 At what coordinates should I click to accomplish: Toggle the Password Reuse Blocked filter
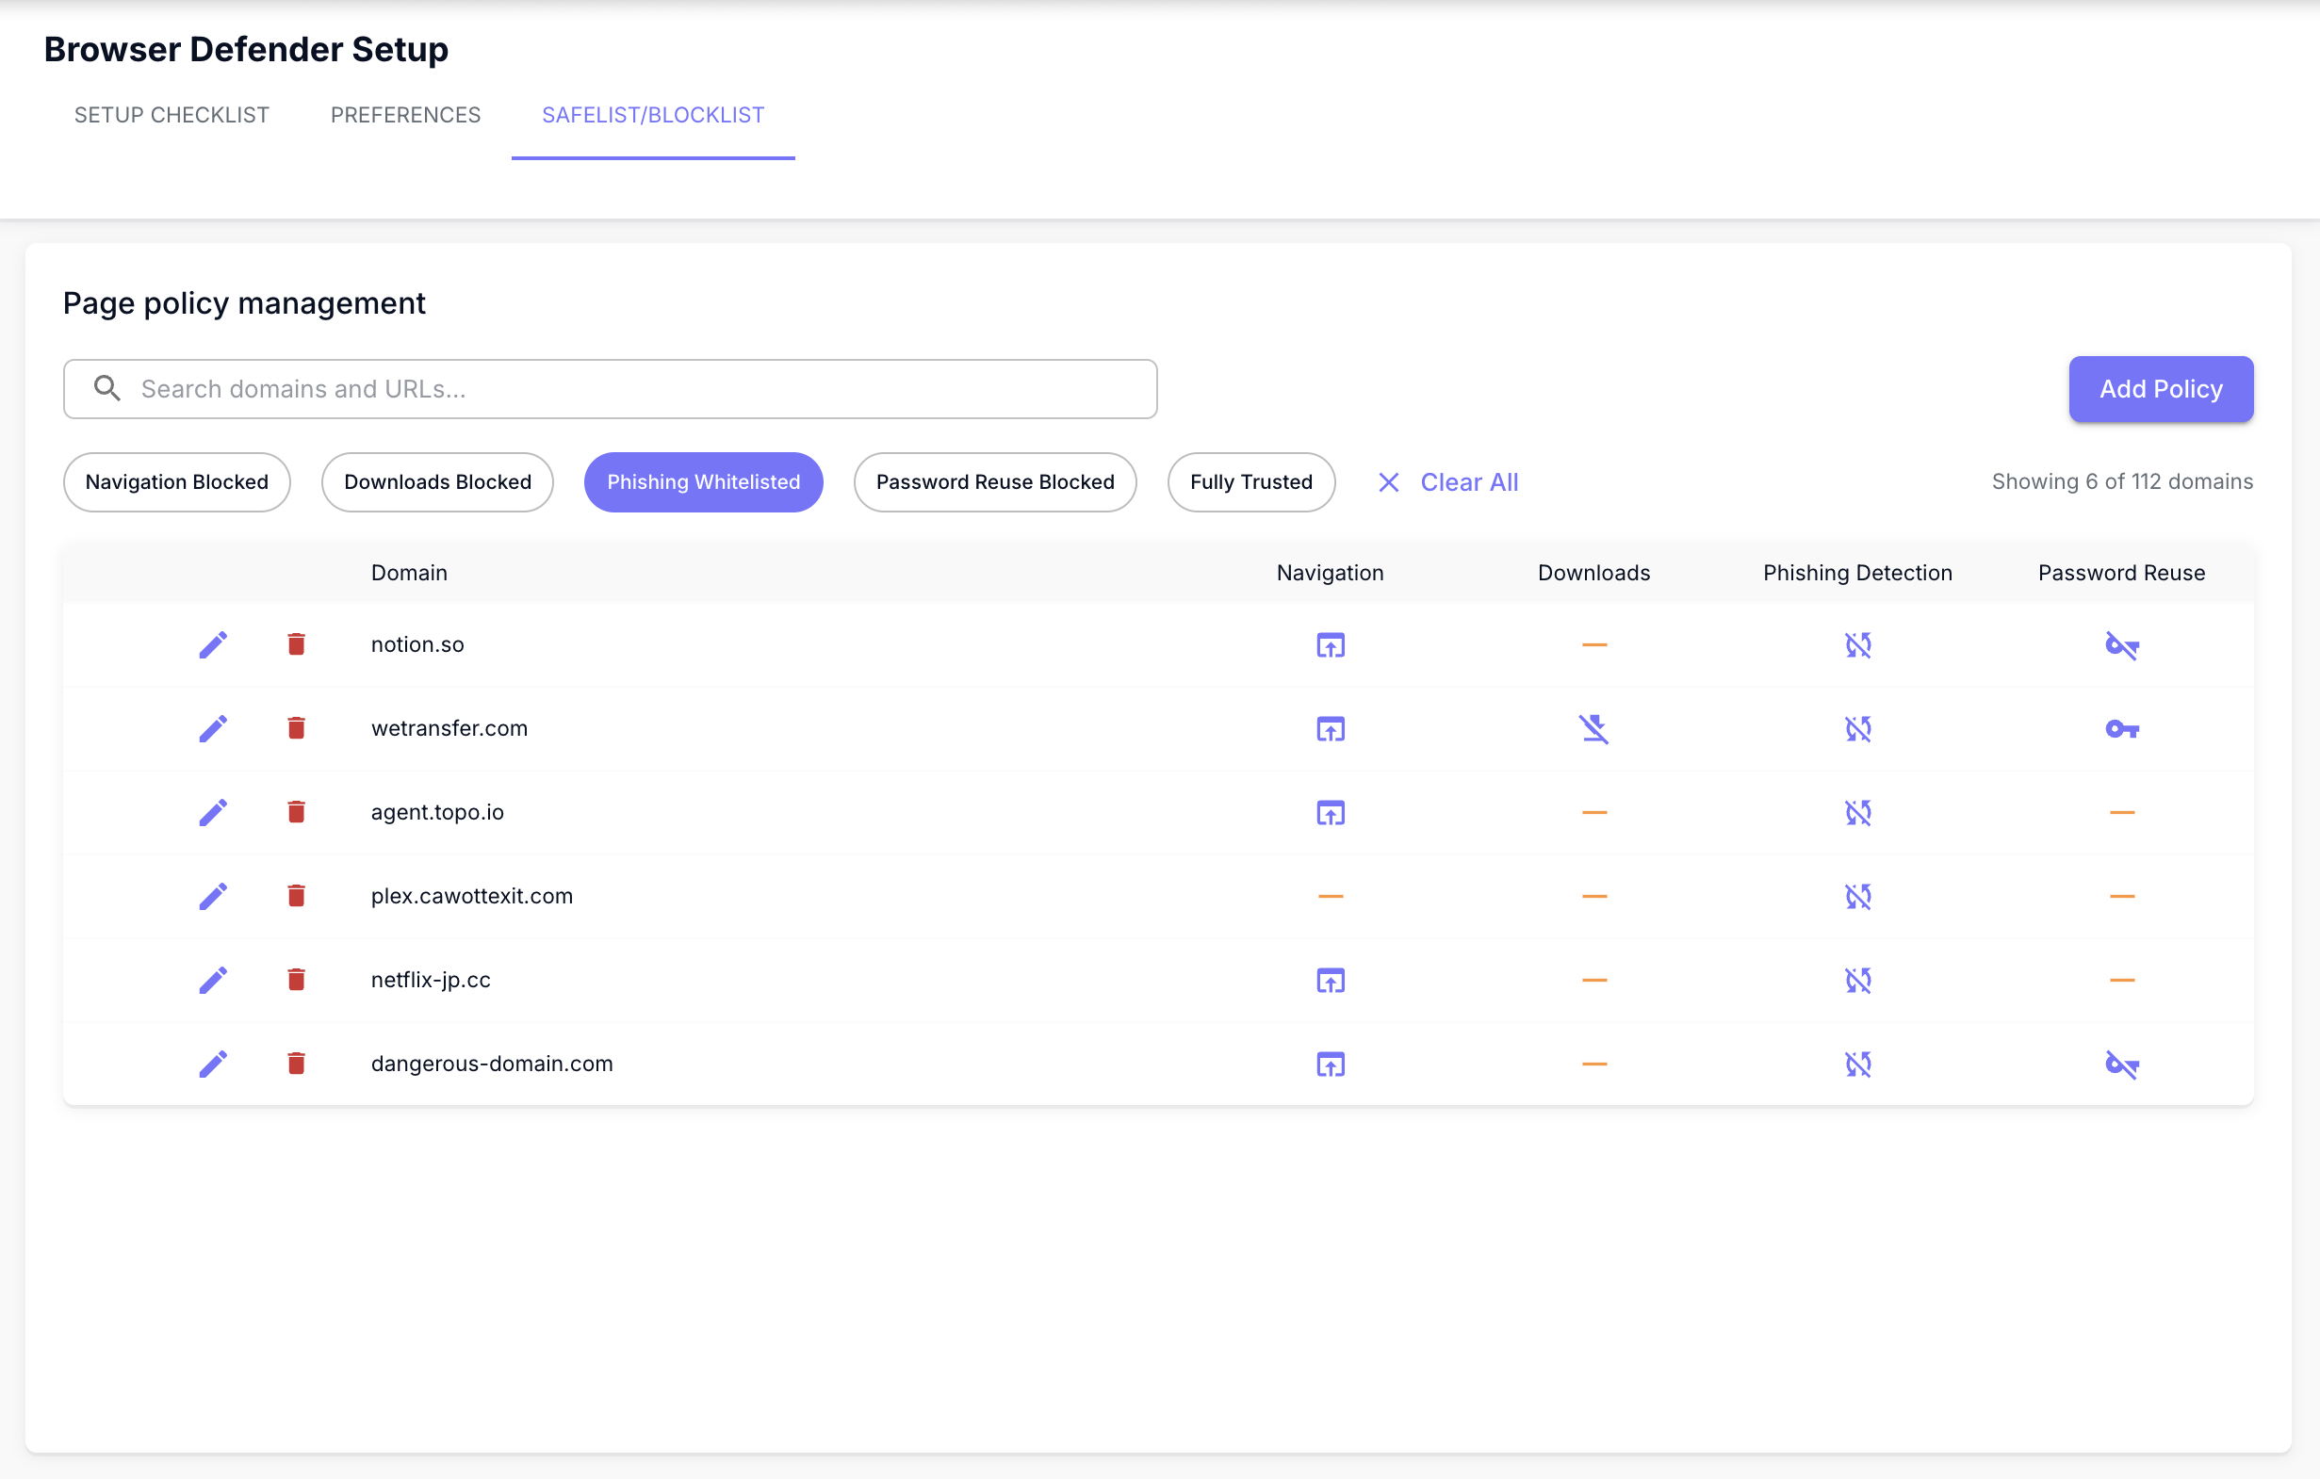[x=994, y=481]
